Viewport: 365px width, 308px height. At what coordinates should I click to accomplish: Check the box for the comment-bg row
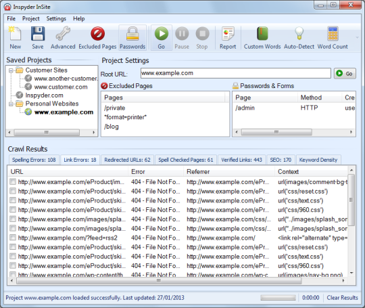[x=13, y=181]
